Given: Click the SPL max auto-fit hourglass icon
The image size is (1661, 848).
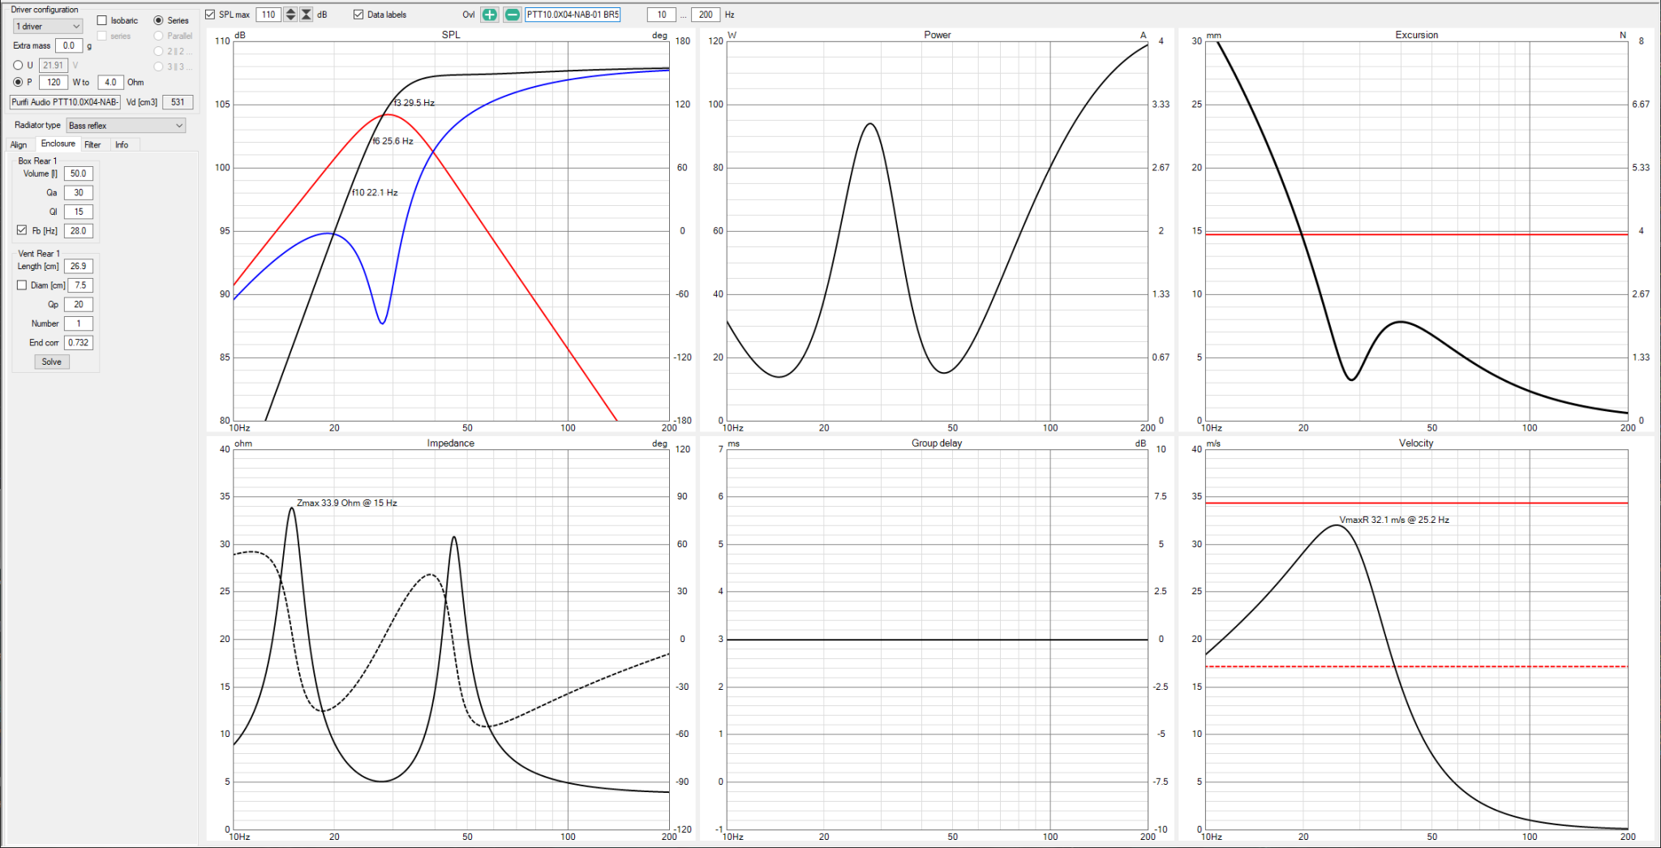Looking at the screenshot, I should (307, 15).
